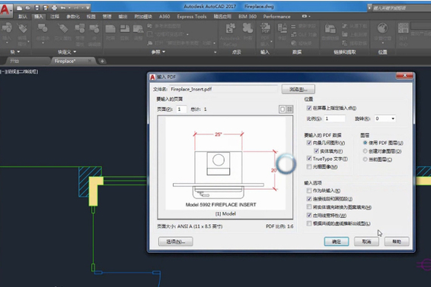Image resolution: width=431 pixels, height=287 pixels.
Task: Expand the Block (块) ribbon panel
Action: 15,52
